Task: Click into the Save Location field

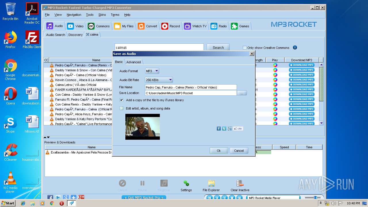Action: coord(191,93)
